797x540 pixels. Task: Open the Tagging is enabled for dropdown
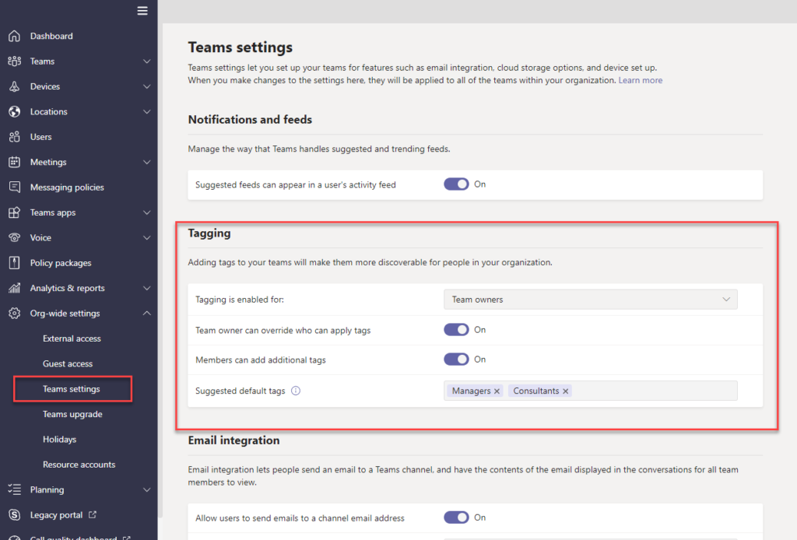pyautogui.click(x=590, y=300)
